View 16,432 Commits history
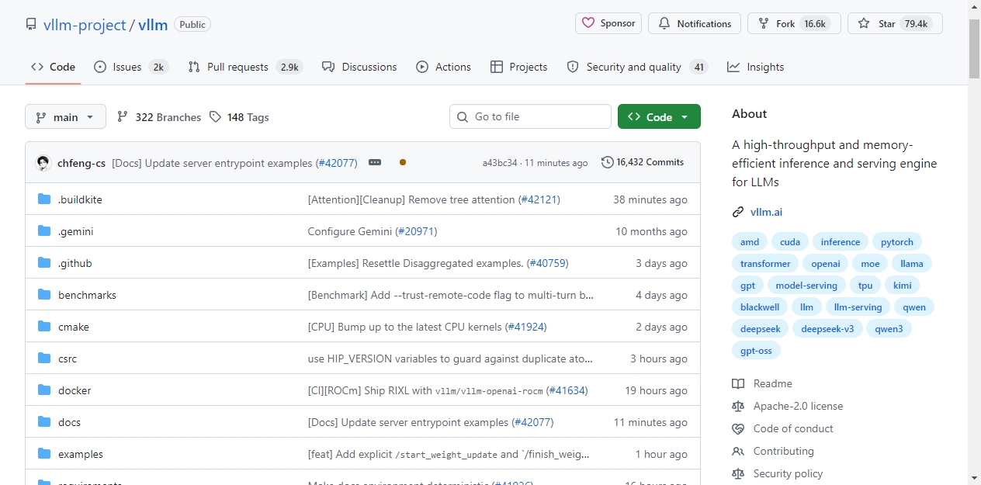Viewport: 981px width, 485px height. [x=643, y=162]
